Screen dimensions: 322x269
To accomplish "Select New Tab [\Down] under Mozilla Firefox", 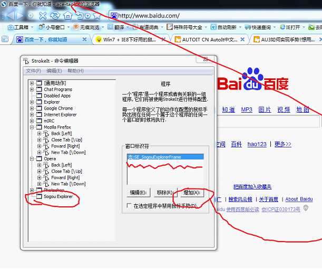I will point(69,153).
